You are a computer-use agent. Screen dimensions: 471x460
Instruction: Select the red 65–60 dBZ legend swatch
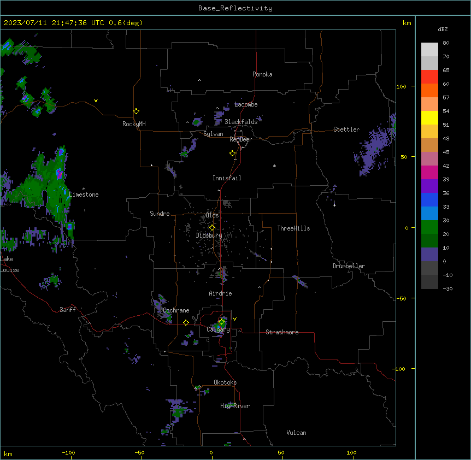click(429, 76)
